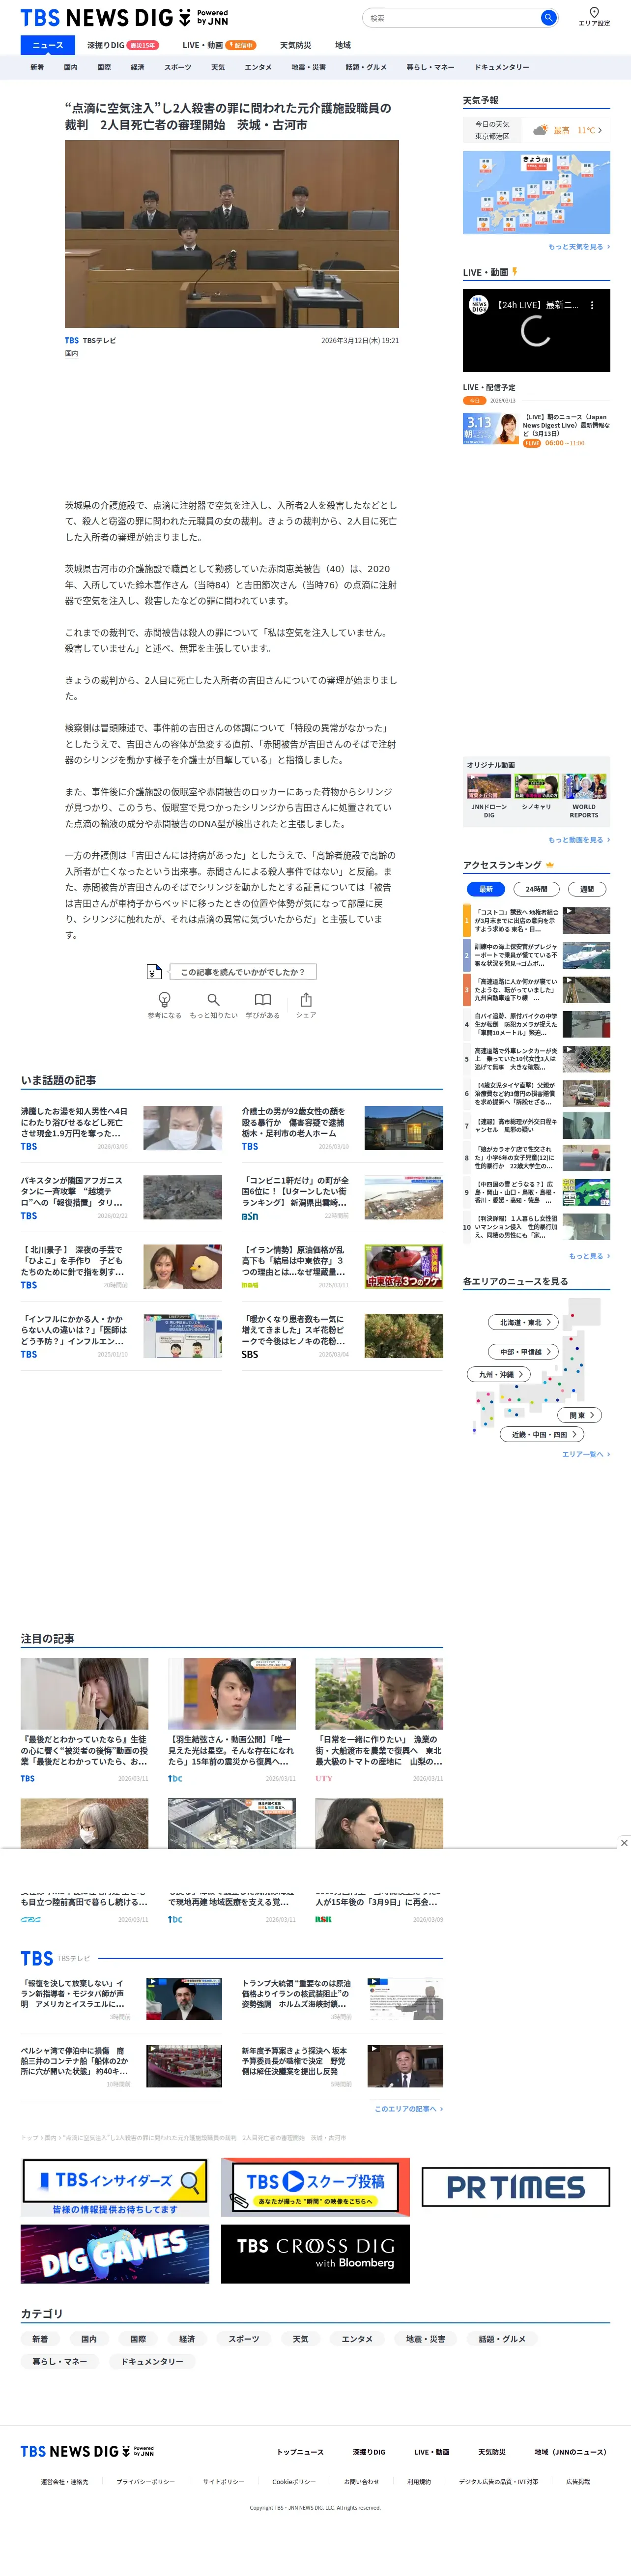Open the スギ花粉 SBS article thumbnail
This screenshot has width=631, height=2576.
(x=403, y=1336)
